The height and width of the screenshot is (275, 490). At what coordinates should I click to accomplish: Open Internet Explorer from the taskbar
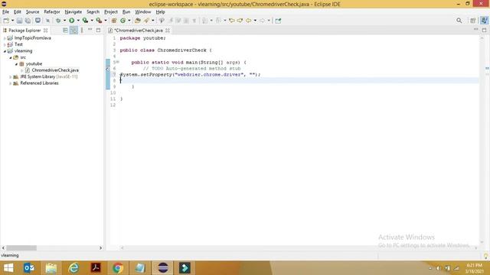point(73,268)
